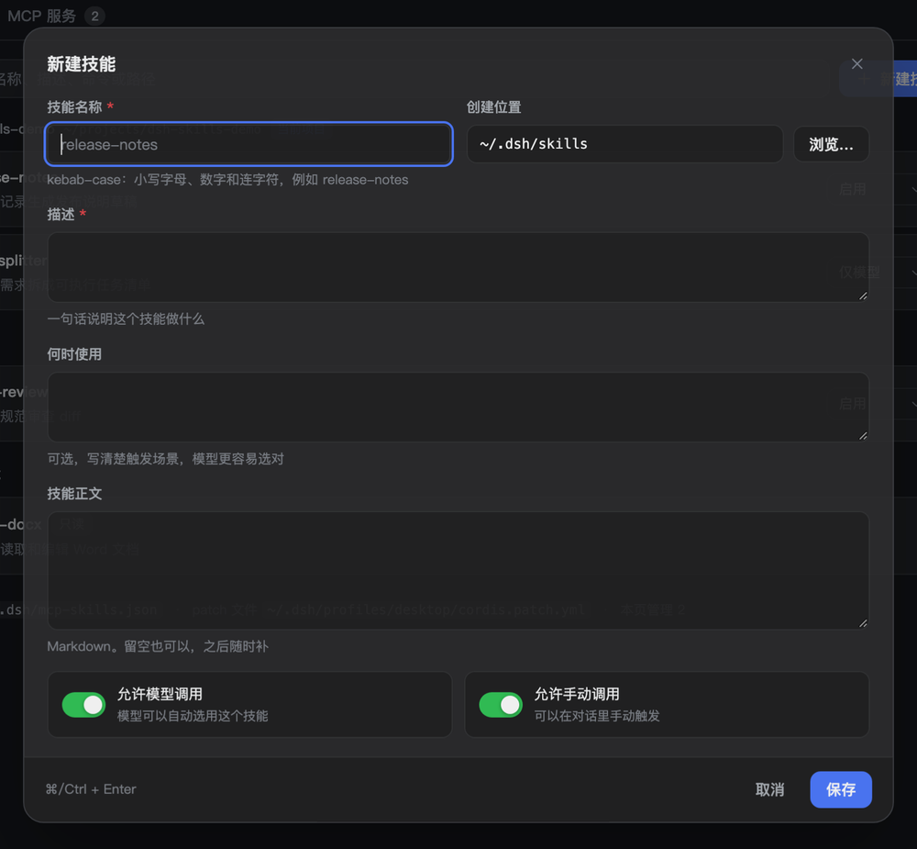Click the 描述 label
The height and width of the screenshot is (849, 917).
point(61,215)
